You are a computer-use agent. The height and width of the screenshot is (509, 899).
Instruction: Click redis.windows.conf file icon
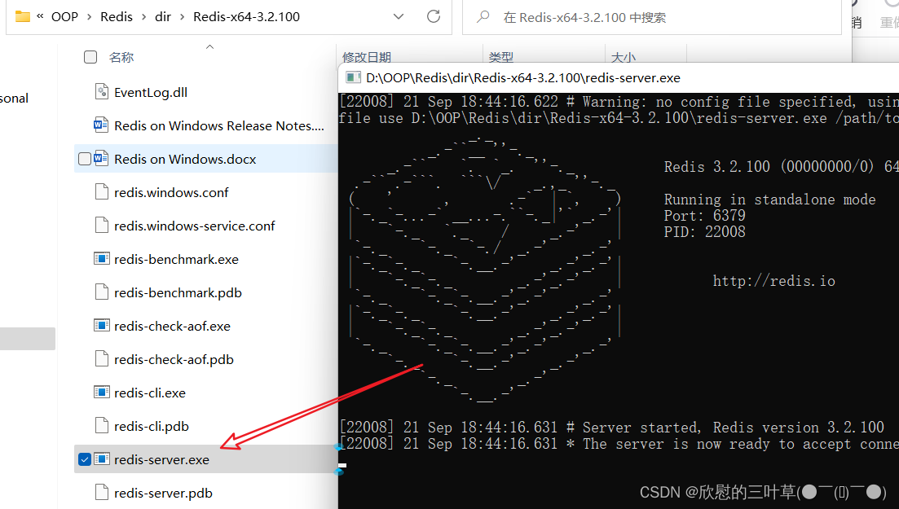(x=102, y=191)
